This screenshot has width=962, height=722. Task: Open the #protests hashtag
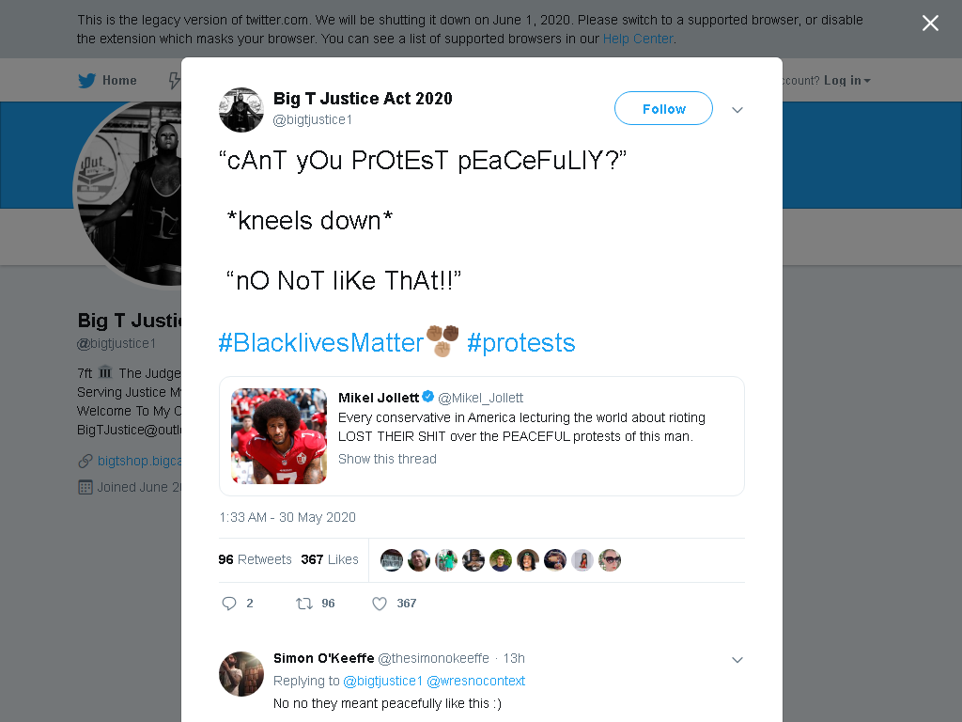coord(520,342)
